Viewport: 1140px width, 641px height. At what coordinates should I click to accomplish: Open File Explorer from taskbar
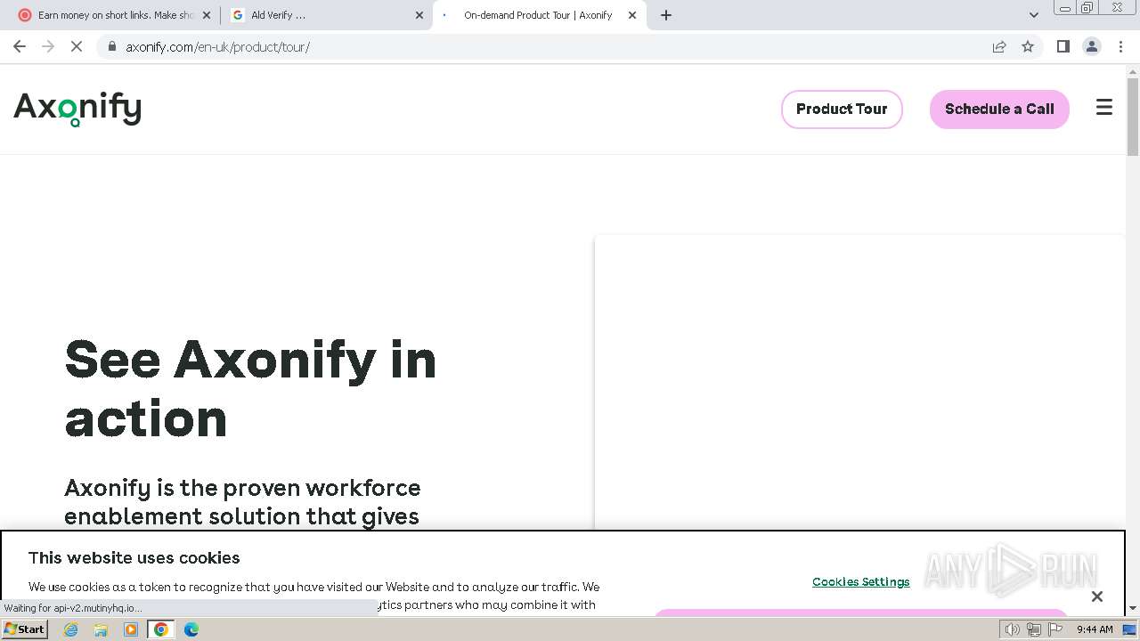pyautogui.click(x=101, y=629)
